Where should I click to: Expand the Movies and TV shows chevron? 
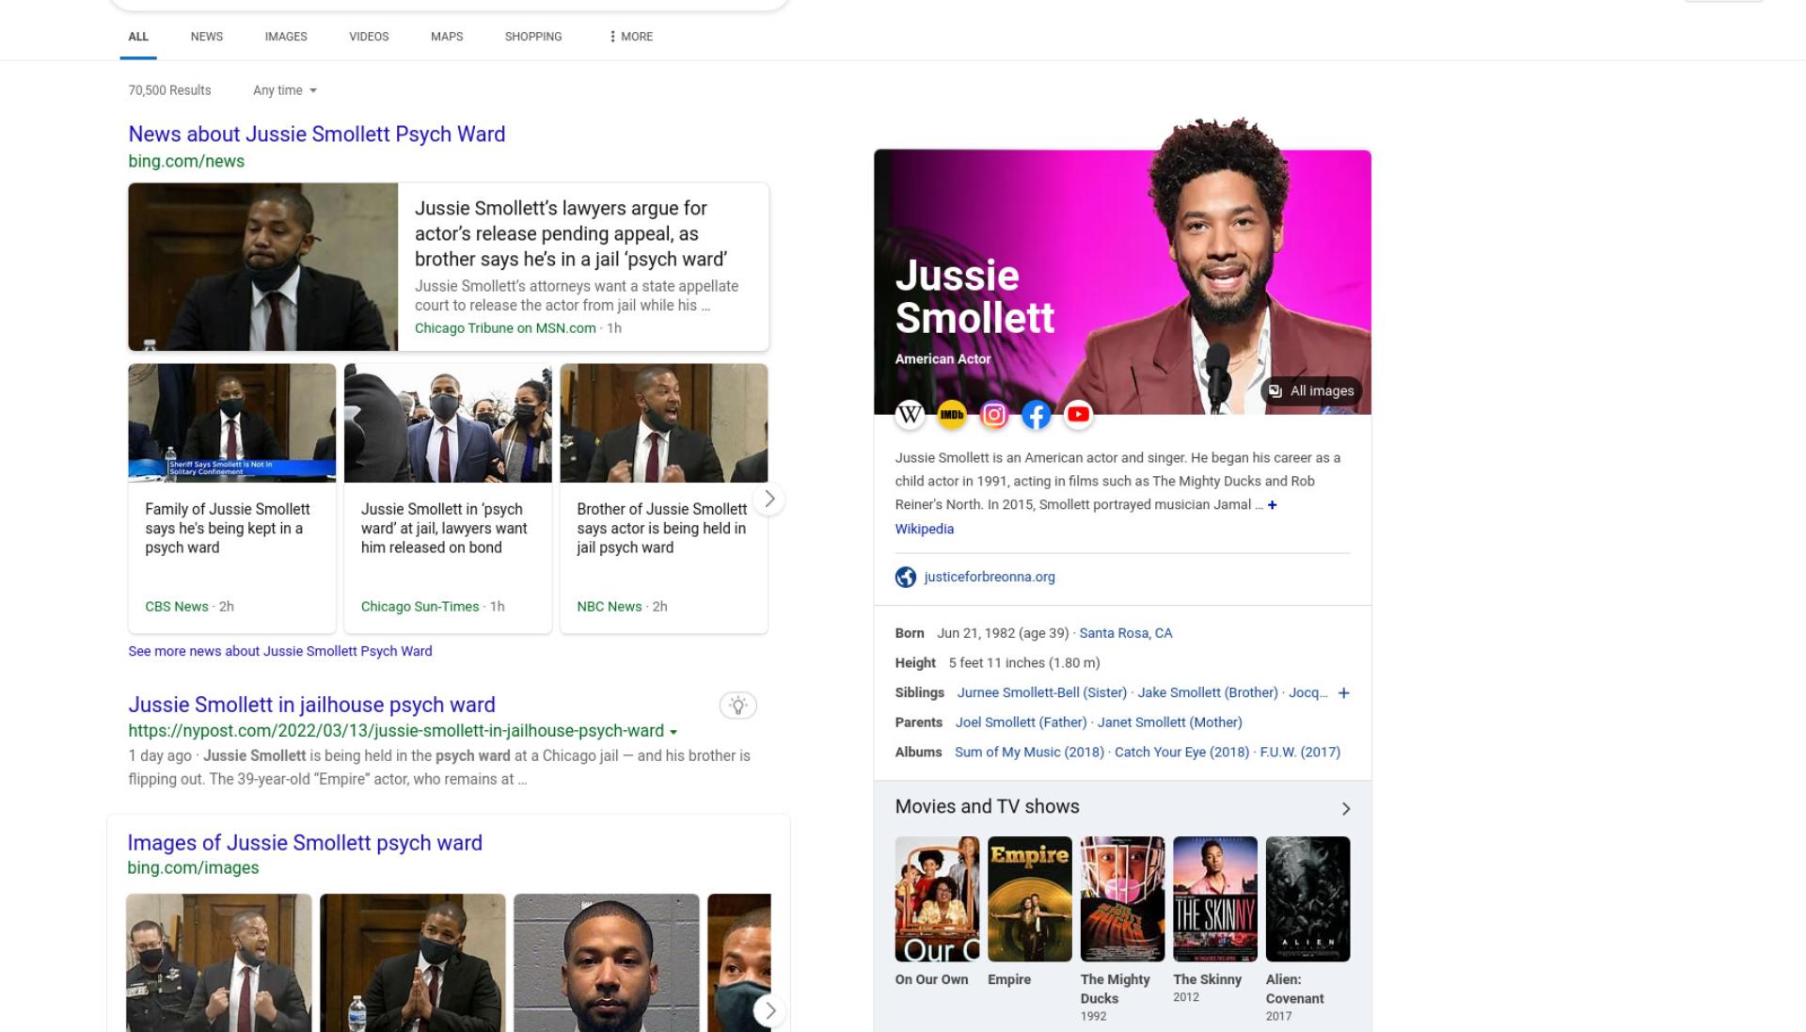point(1346,808)
